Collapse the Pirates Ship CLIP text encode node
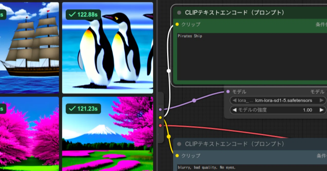 point(179,13)
